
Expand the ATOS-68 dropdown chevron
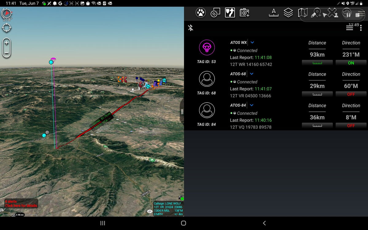[252, 74]
